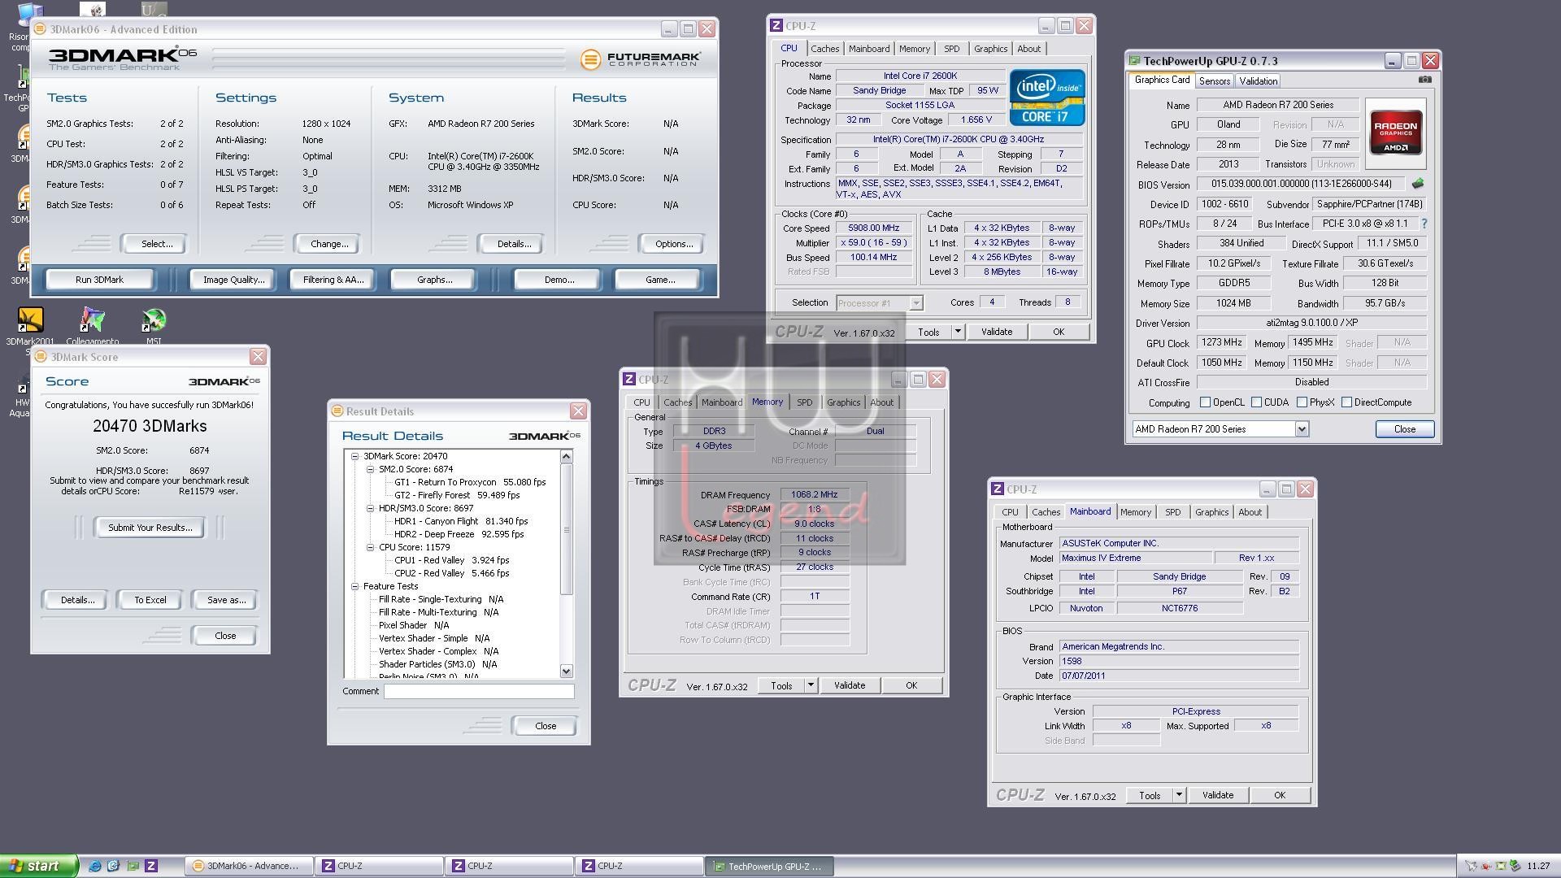Close the 3DMark Score window

point(258,357)
